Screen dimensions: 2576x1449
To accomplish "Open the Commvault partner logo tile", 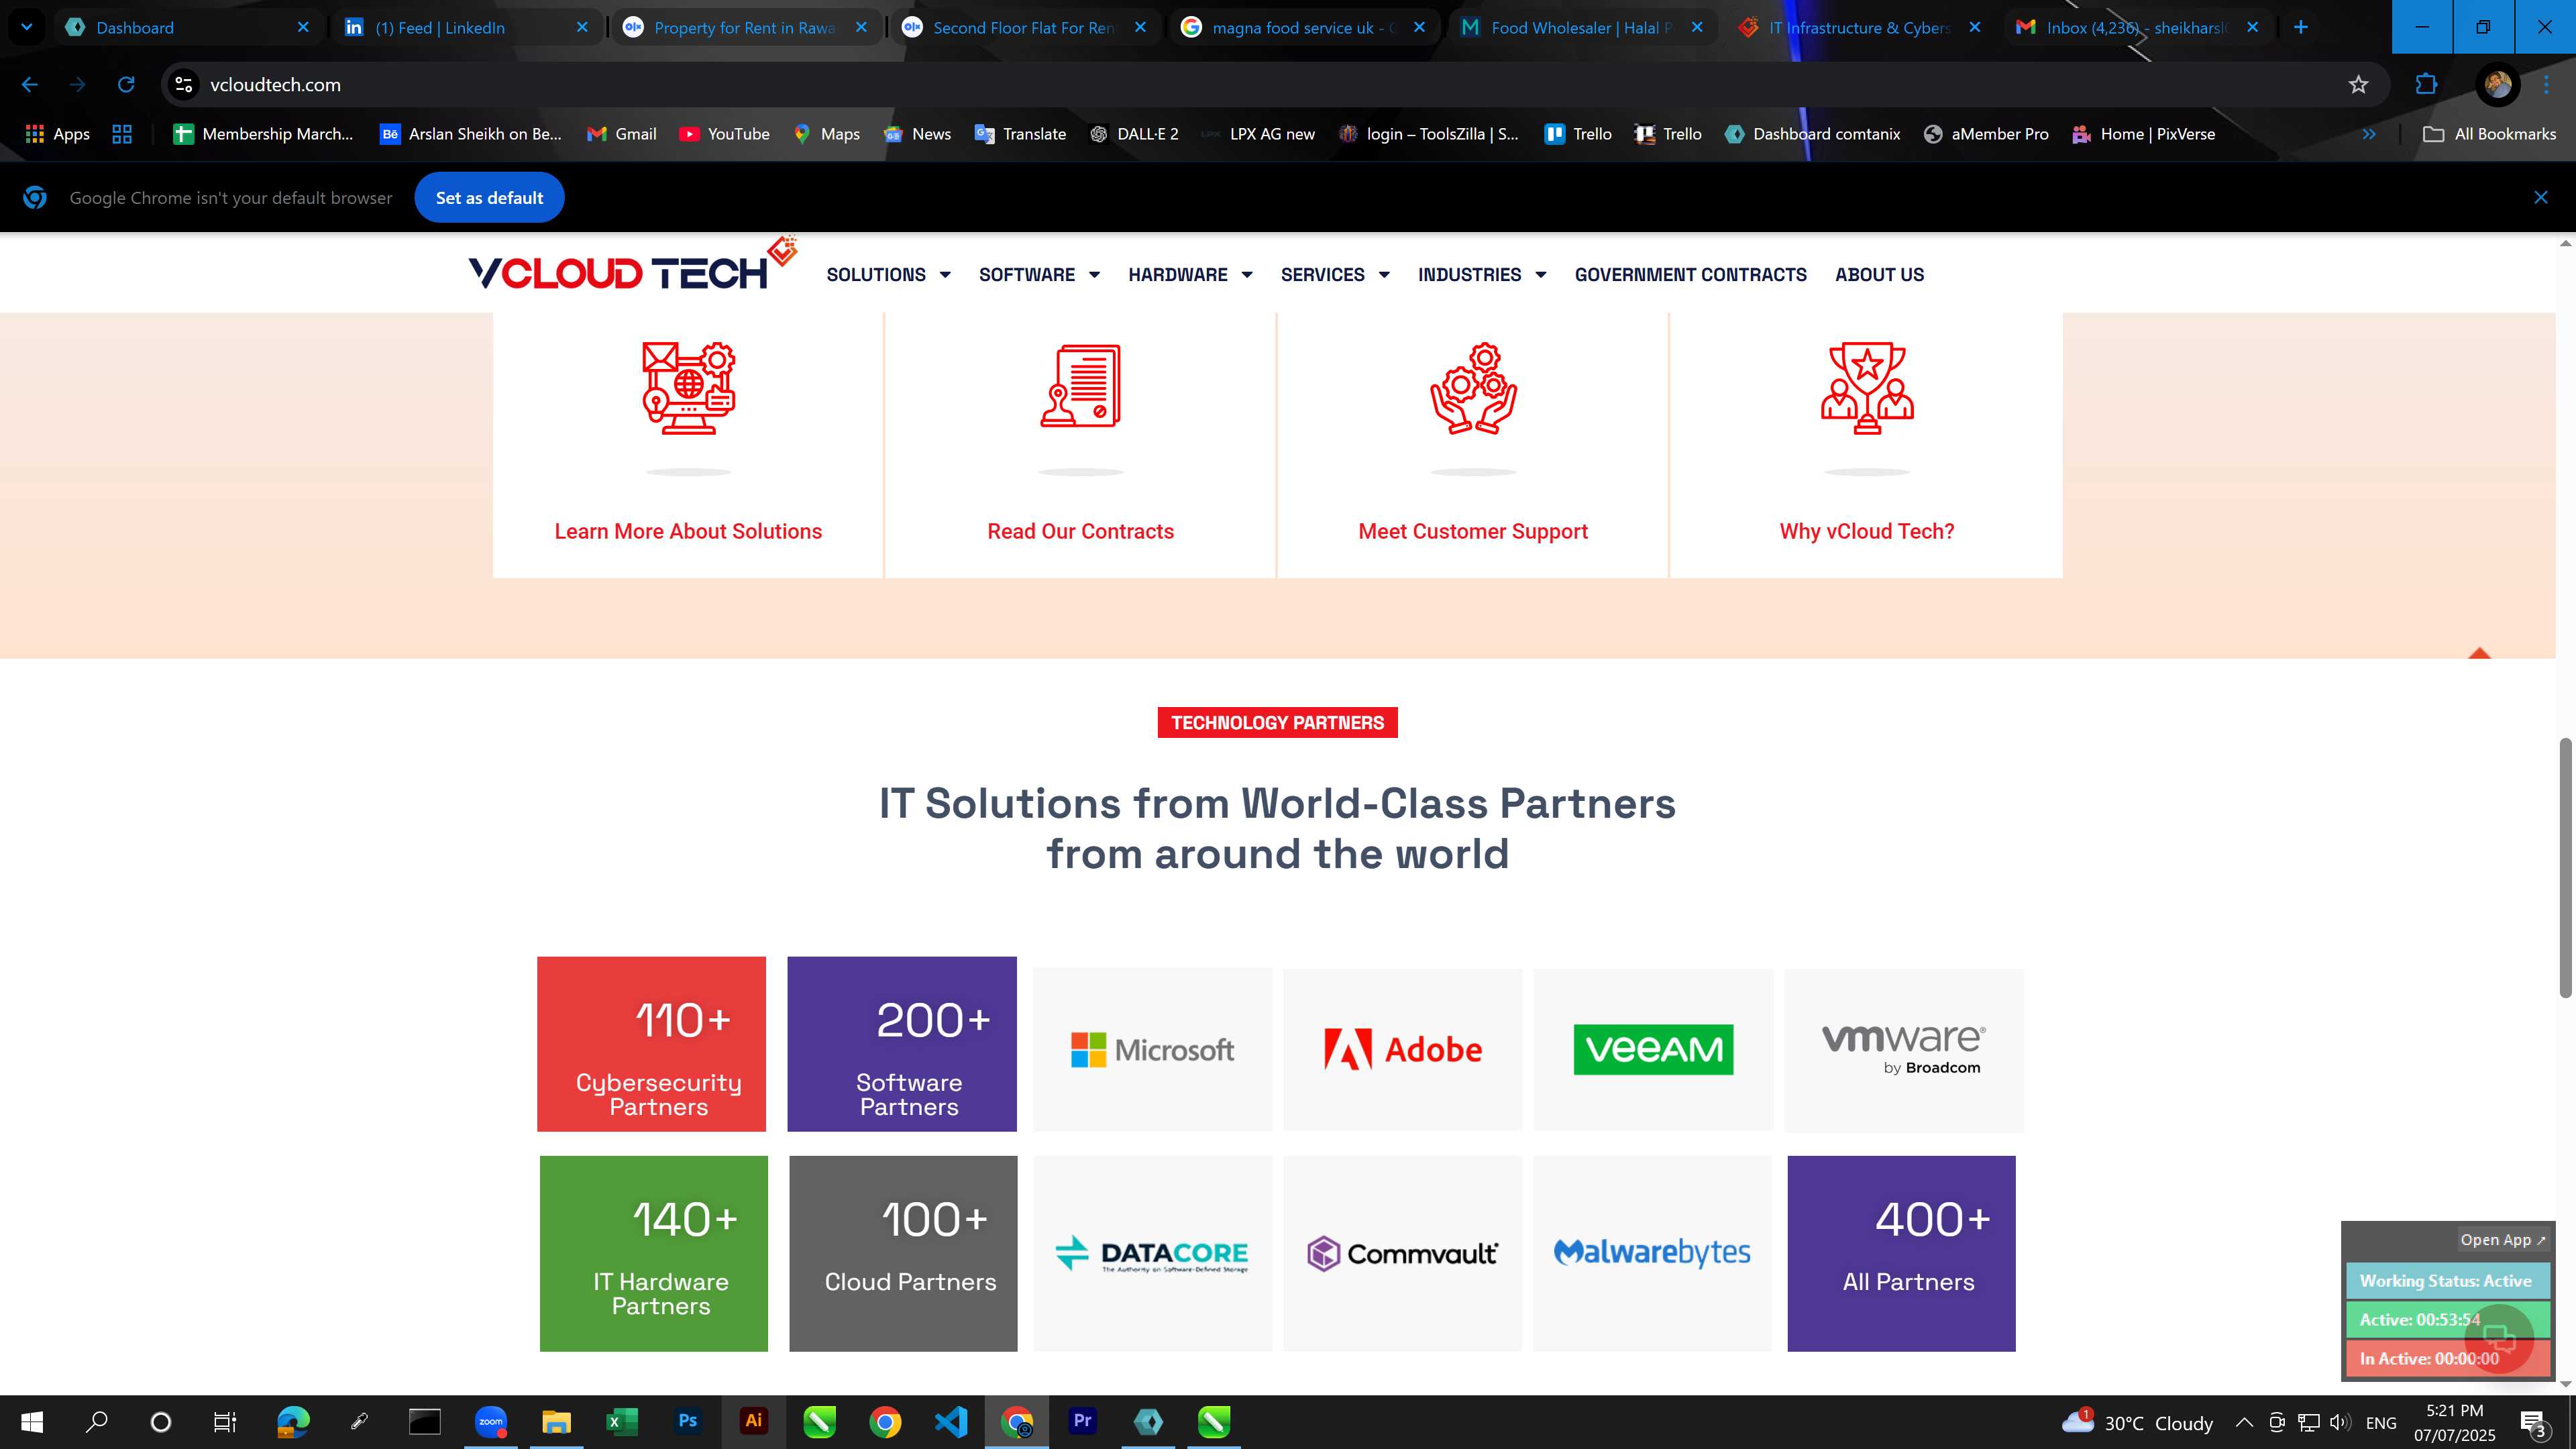I will coord(1402,1253).
